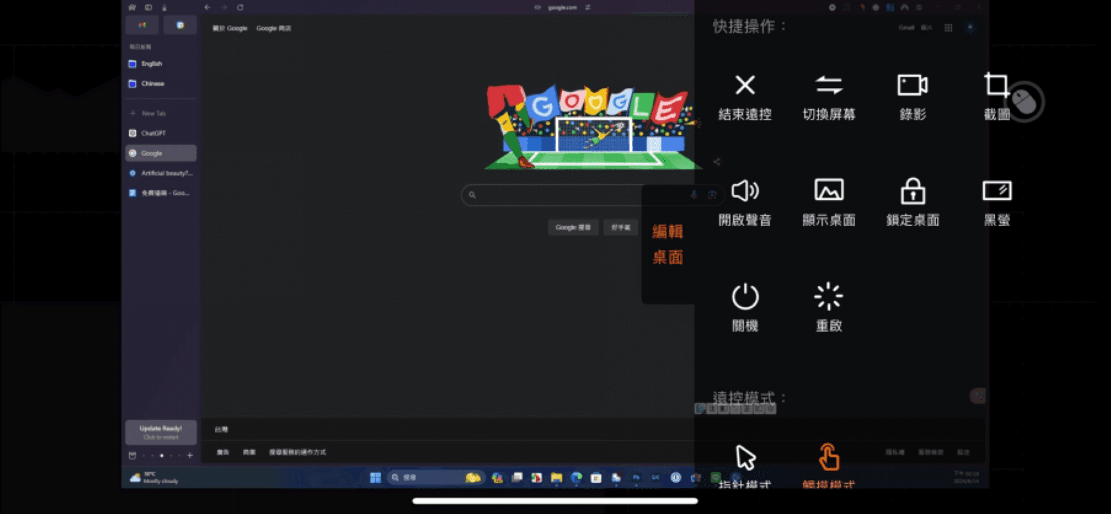
Task: Click the google.com address bar
Action: point(562,8)
